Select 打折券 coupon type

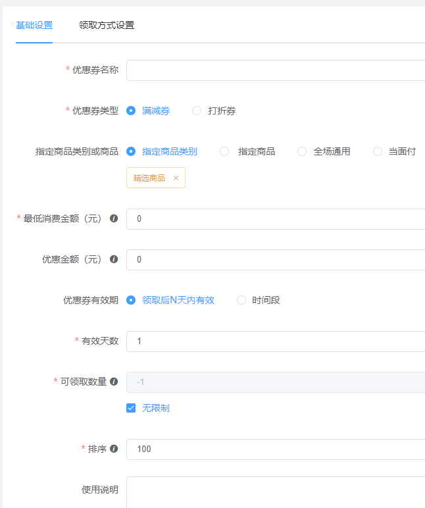tap(197, 111)
